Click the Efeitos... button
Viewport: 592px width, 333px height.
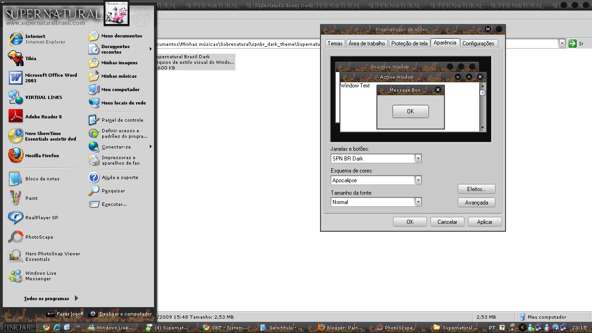coord(476,189)
